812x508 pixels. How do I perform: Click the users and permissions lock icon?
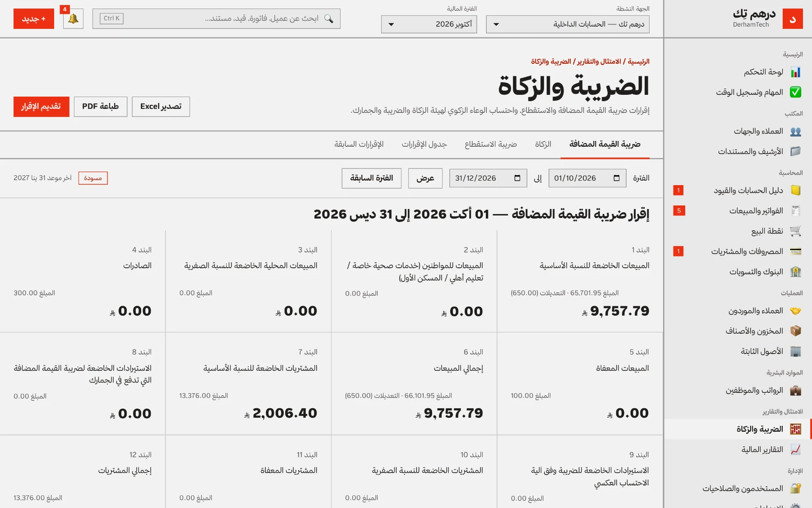(795, 489)
